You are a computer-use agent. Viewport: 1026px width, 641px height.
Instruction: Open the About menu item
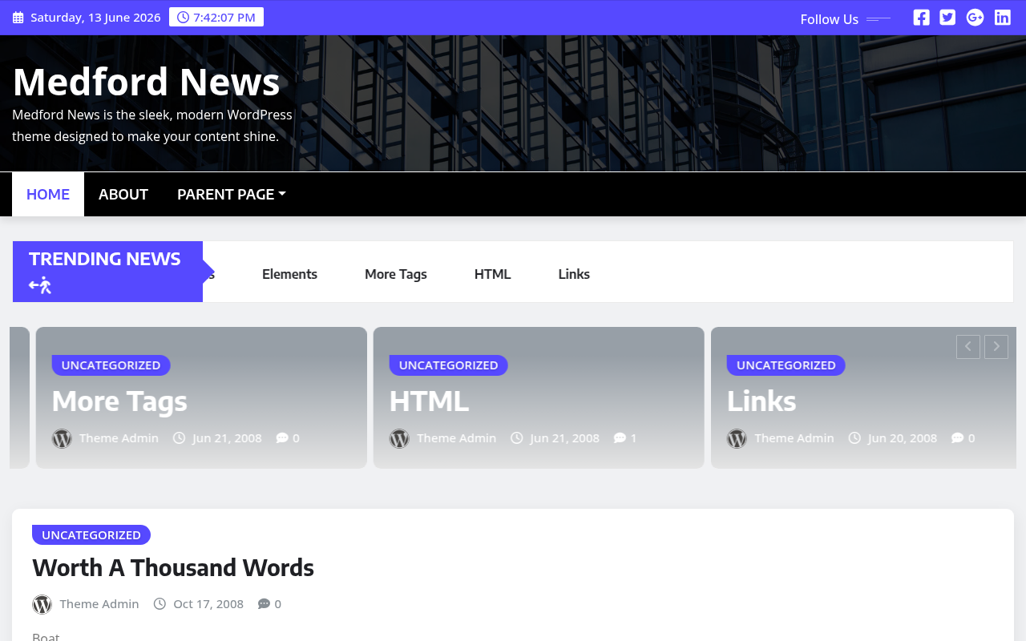pos(123,194)
